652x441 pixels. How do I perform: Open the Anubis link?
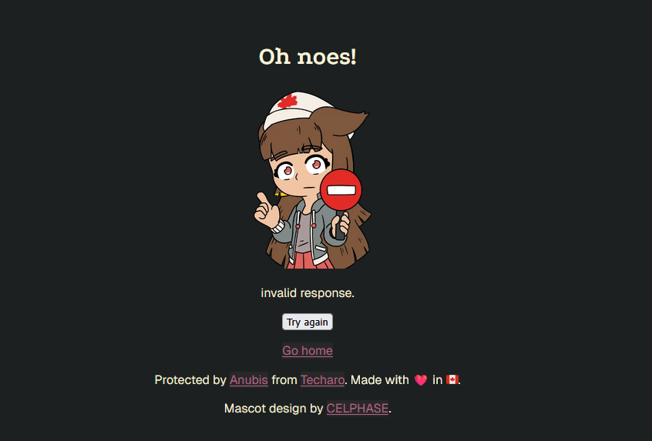pos(249,379)
